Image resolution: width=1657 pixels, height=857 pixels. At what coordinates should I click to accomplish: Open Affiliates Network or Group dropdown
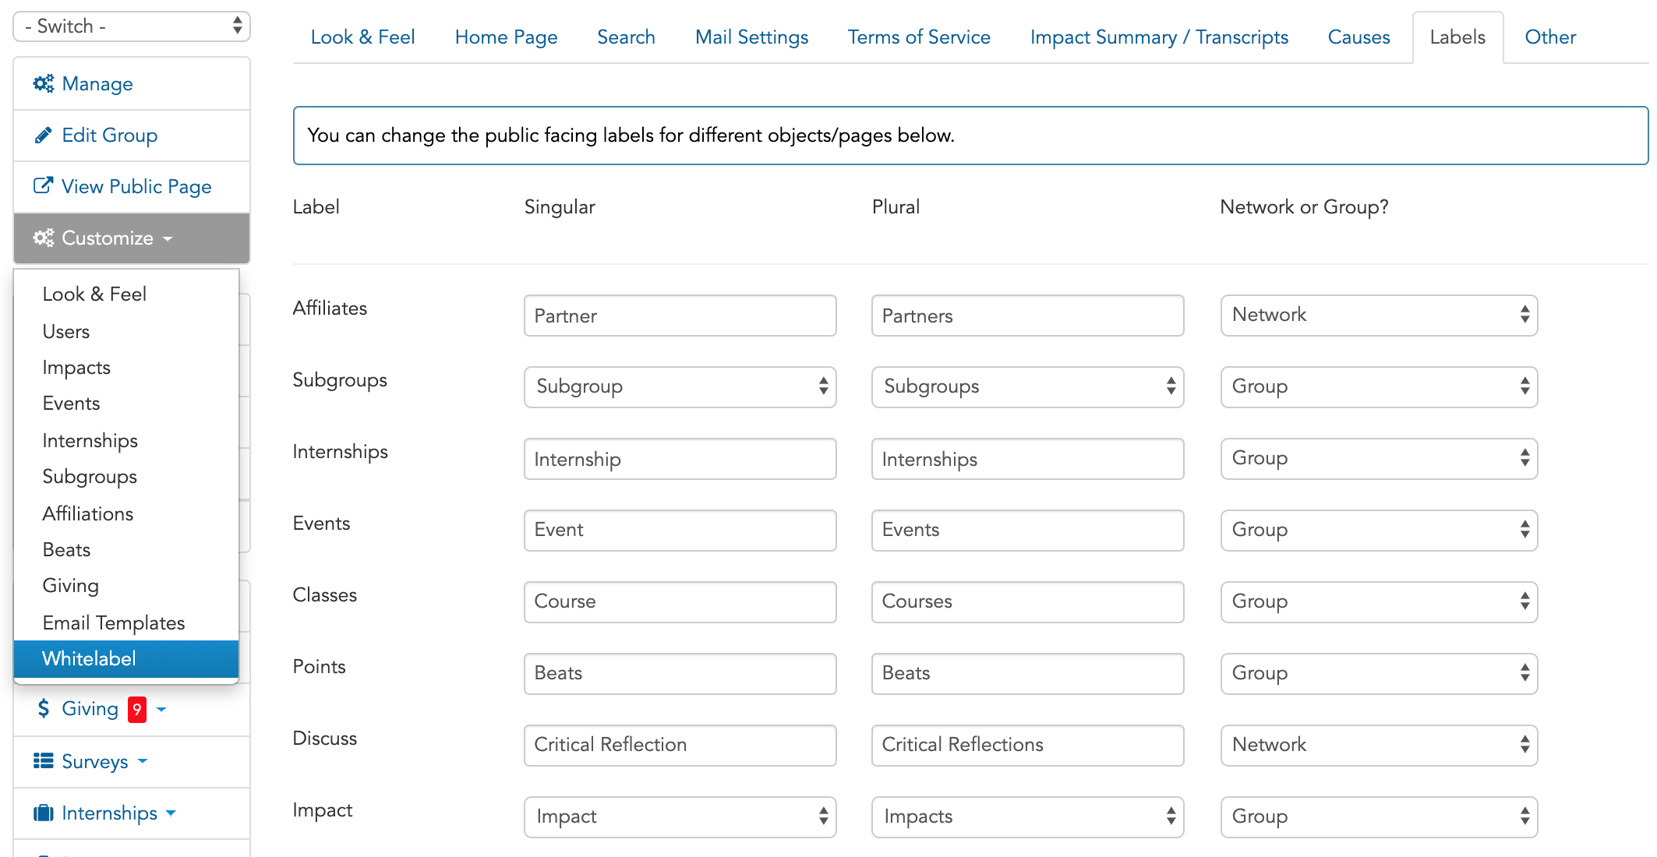tap(1379, 315)
